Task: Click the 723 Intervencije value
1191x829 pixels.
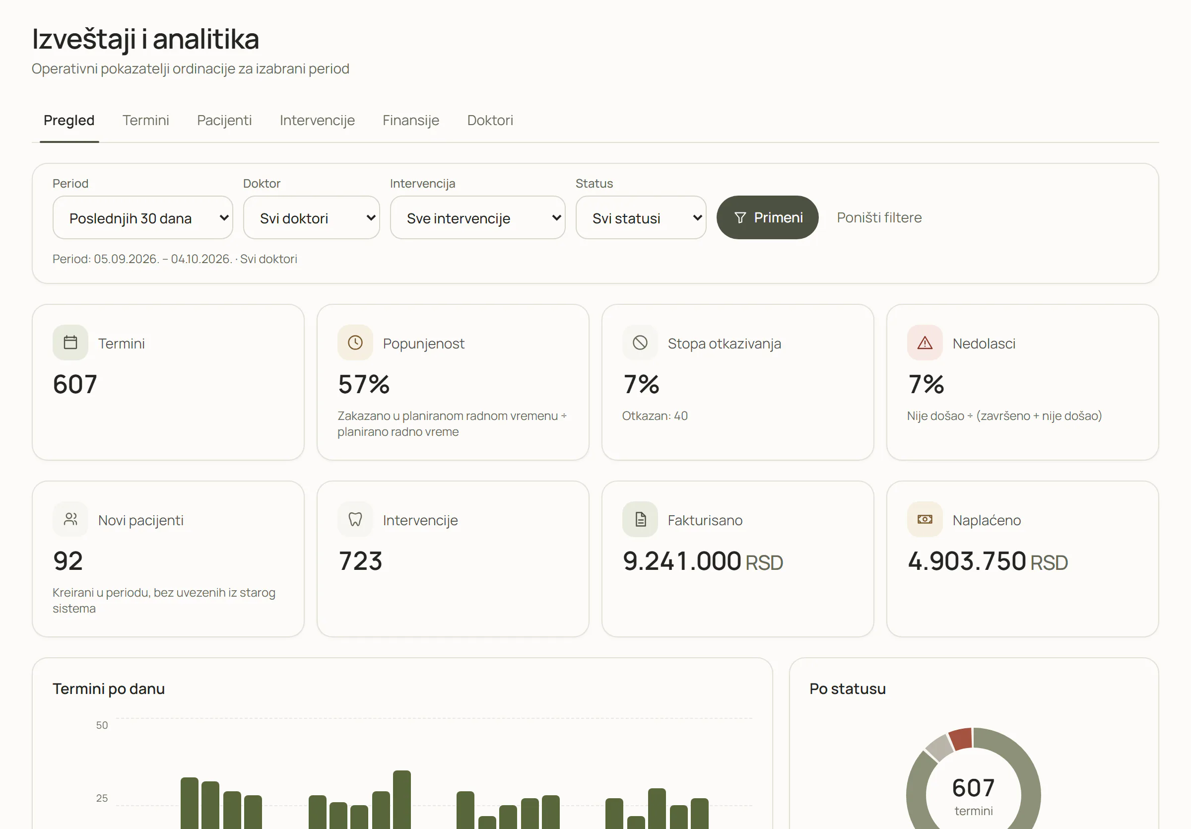Action: 360,561
